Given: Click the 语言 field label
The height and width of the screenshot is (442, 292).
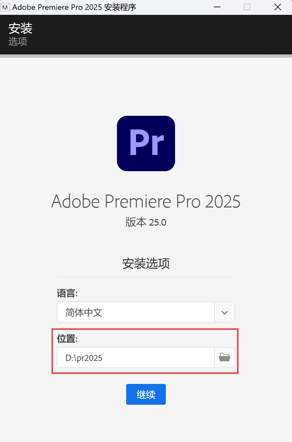Looking at the screenshot, I should point(67,293).
